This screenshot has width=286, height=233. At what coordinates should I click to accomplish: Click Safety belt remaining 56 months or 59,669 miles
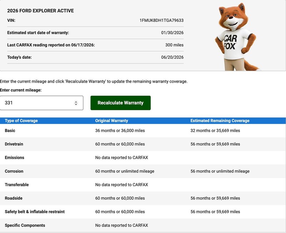[215, 212]
